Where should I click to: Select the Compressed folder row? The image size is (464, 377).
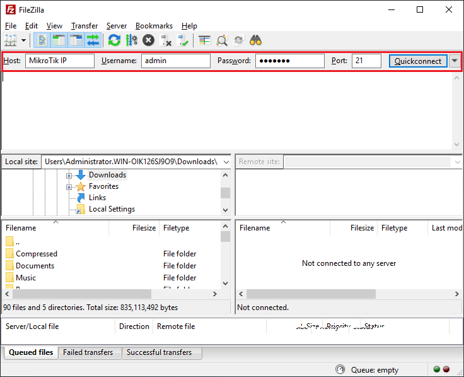click(x=111, y=254)
